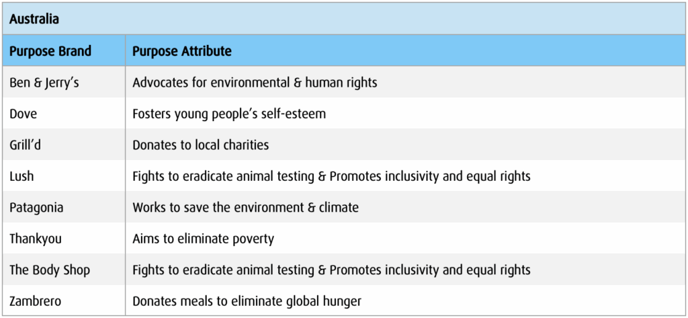The image size is (688, 318).
Task: Click the Australia table title
Action: pyautogui.click(x=34, y=19)
